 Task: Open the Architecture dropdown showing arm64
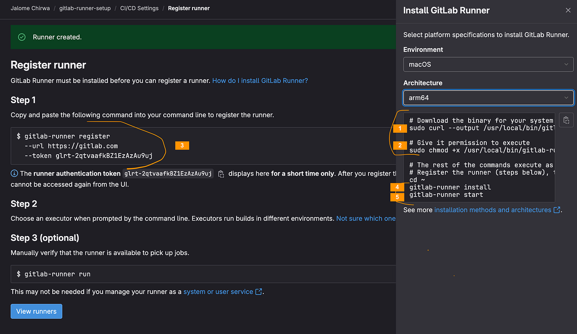[488, 98]
